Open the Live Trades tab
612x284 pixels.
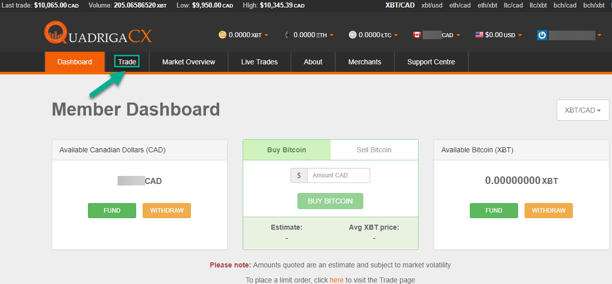tap(259, 62)
